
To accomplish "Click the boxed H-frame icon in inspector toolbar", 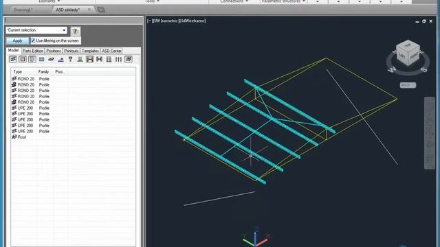I will tap(90, 59).
